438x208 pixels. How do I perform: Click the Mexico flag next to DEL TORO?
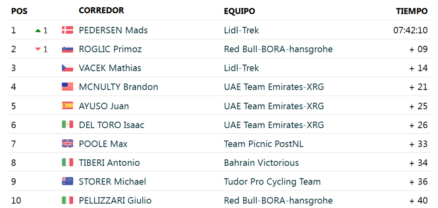click(67, 125)
